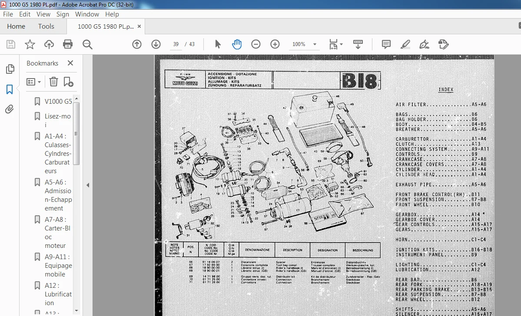Delete selected bookmark trash icon
521x316 pixels.
53,82
